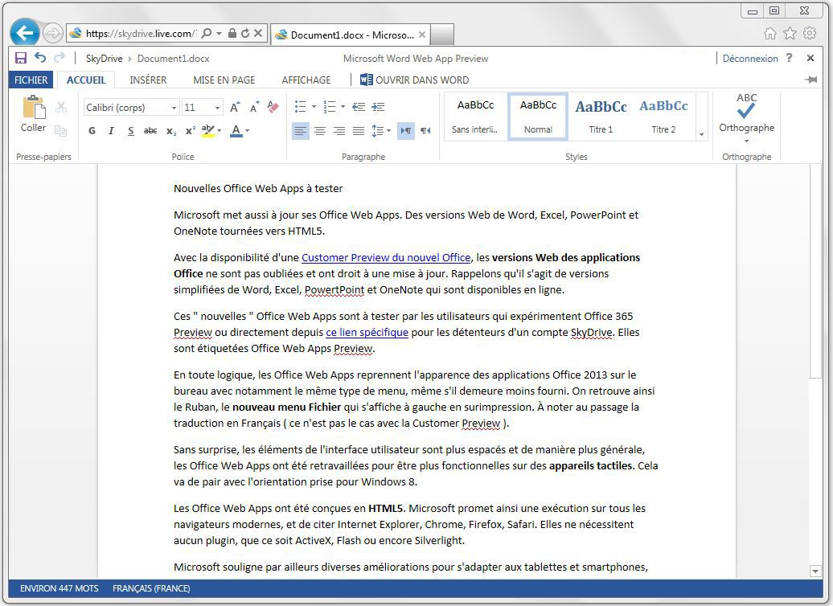Image resolution: width=833 pixels, height=606 pixels.
Task: Go back with the browser back arrow
Action: pos(24,33)
